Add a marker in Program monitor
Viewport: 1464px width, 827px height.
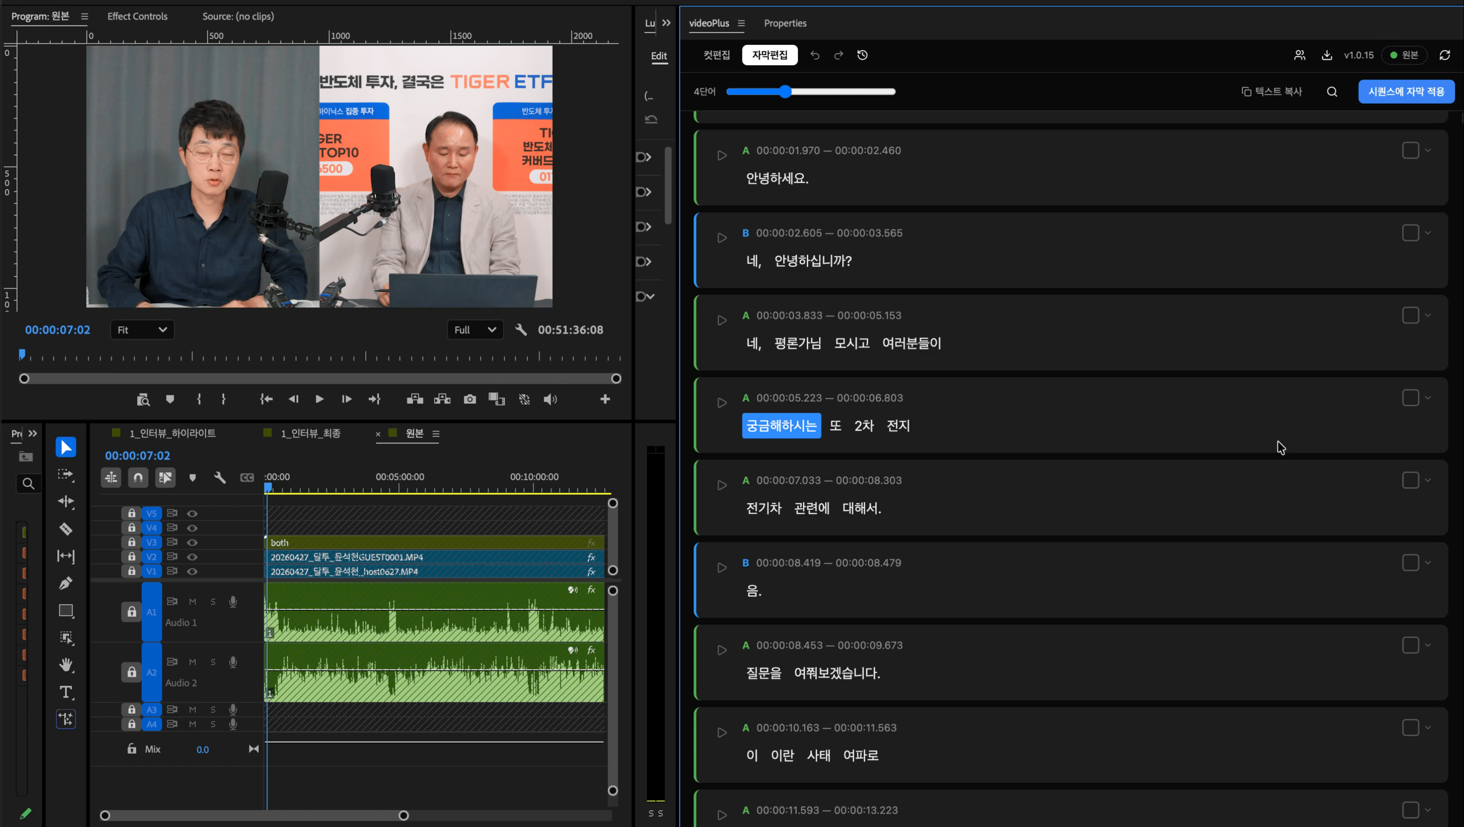(x=169, y=399)
